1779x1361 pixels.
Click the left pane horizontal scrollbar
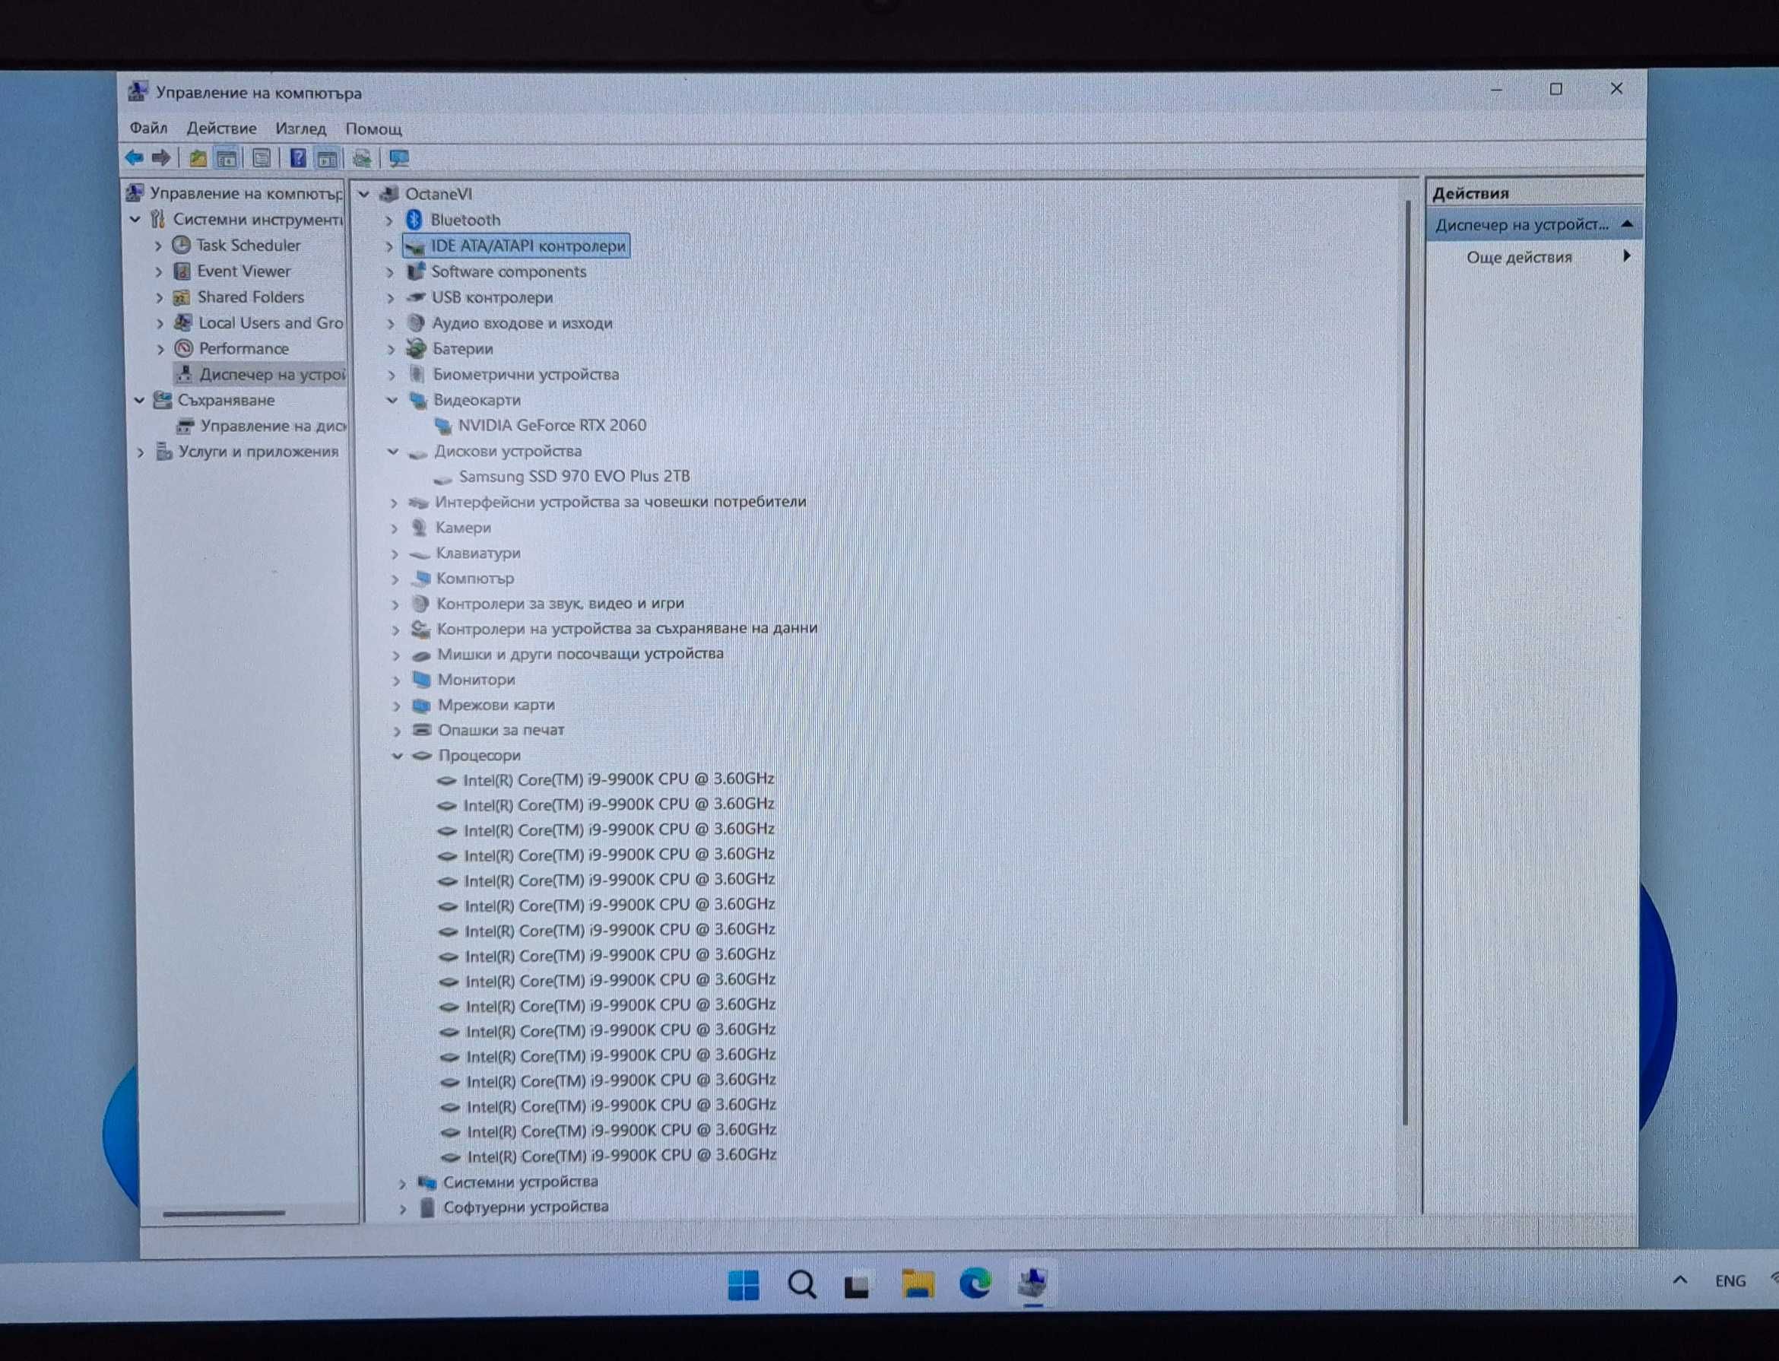point(224,1213)
